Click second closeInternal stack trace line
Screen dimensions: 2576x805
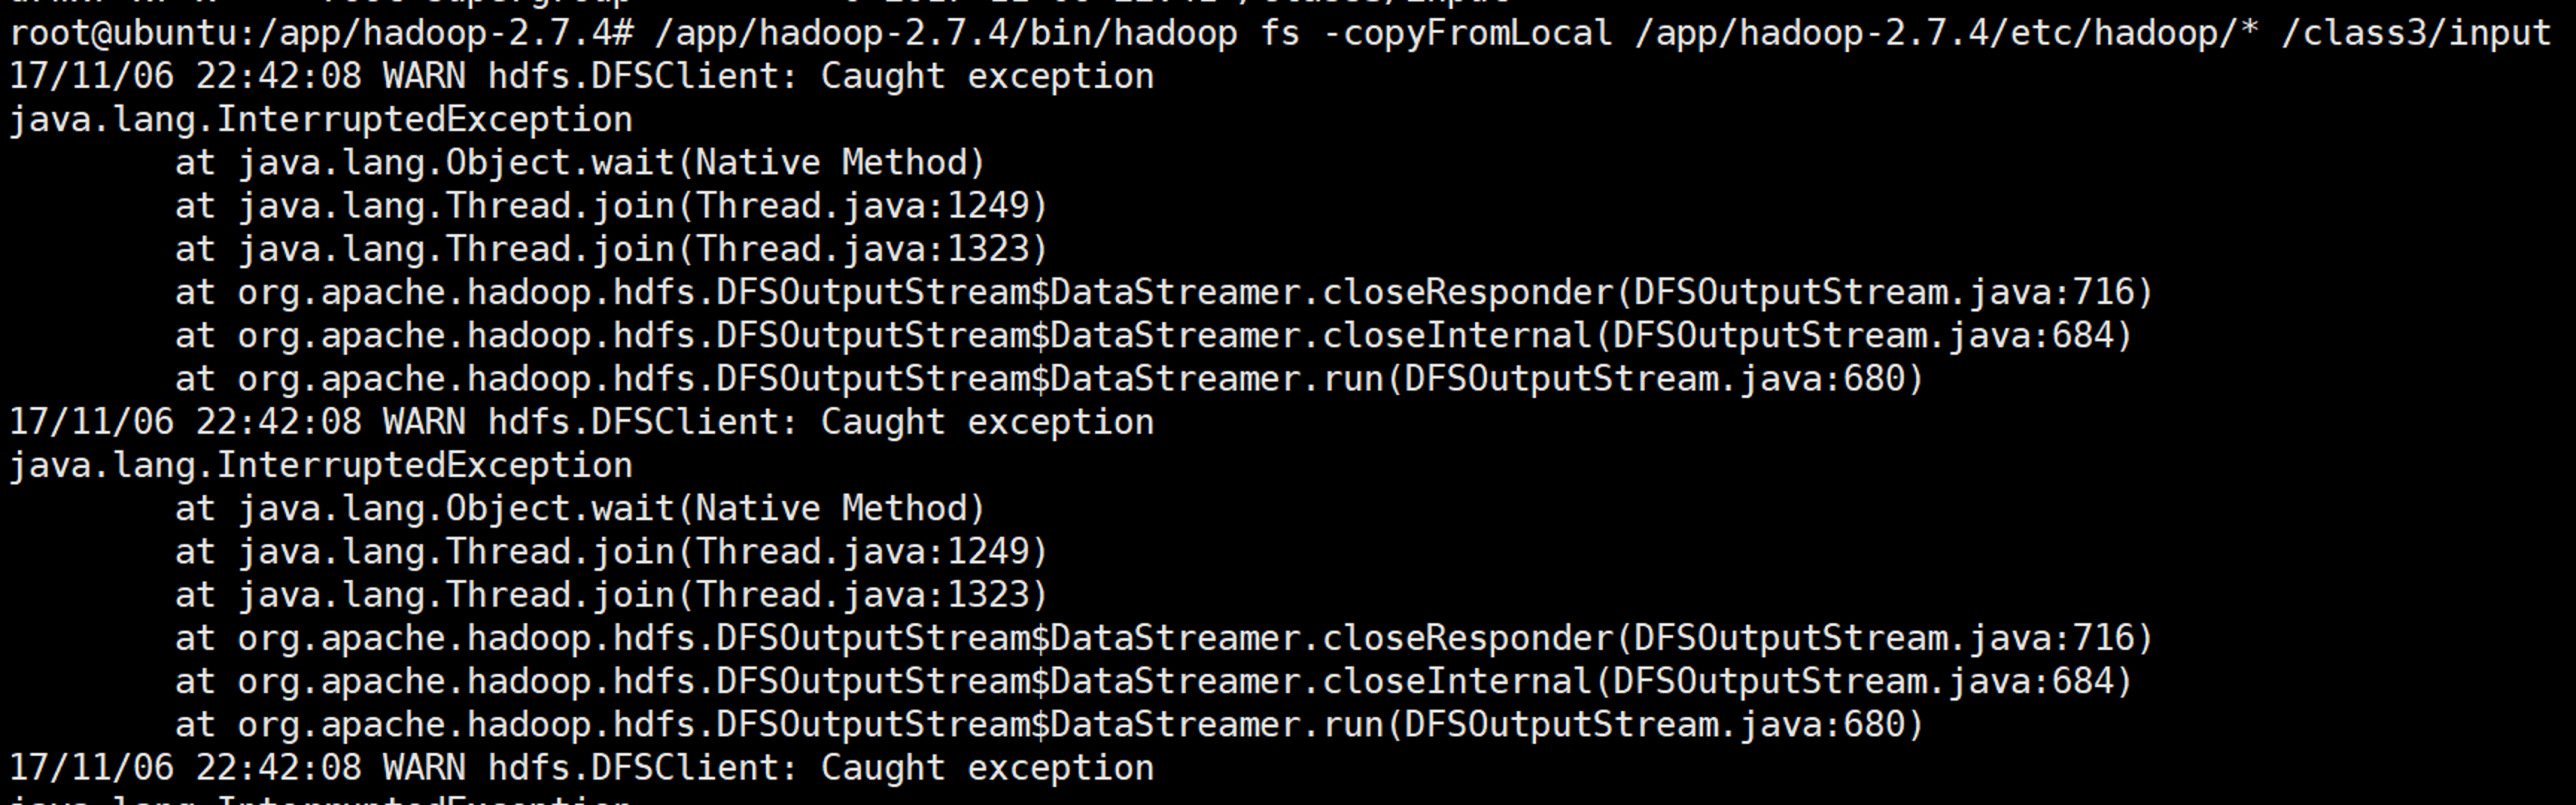(x=1154, y=682)
